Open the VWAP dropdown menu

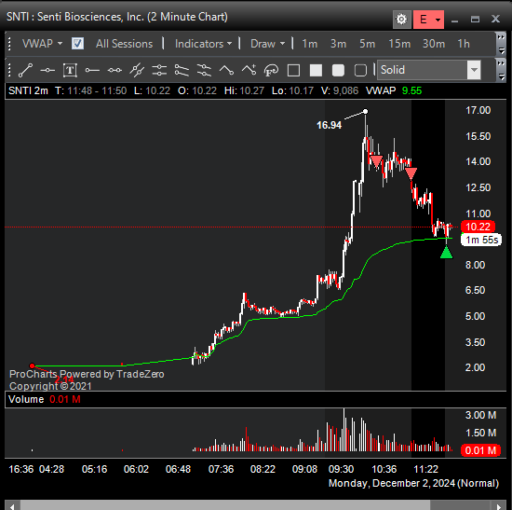click(42, 44)
